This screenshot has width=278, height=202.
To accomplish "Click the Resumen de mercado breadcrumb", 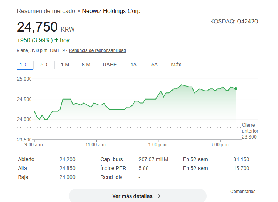I will [x=46, y=11].
